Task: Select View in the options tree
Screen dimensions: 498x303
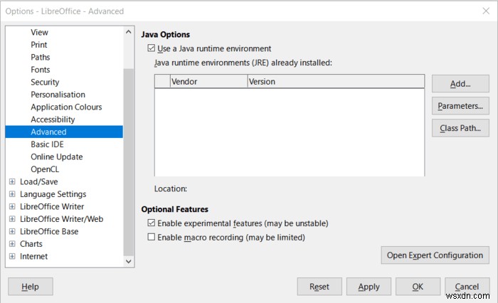Action: tap(39, 33)
